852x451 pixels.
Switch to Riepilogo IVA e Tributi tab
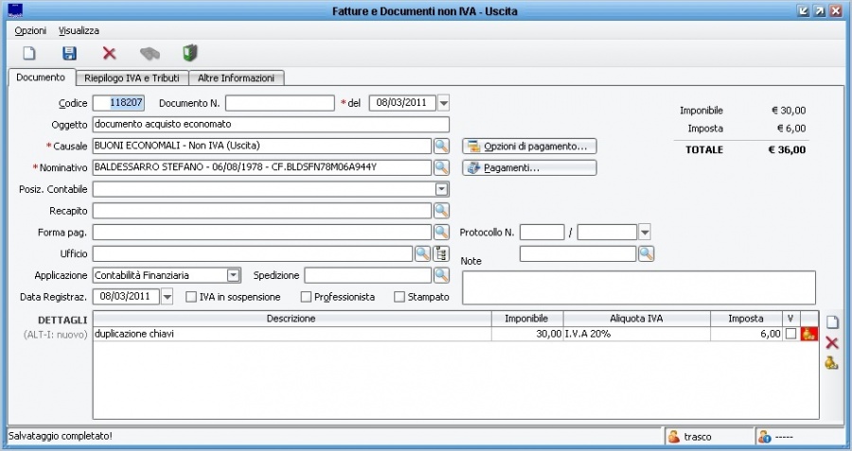pyautogui.click(x=132, y=78)
